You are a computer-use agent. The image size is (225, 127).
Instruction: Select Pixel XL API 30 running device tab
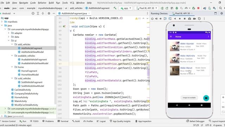tap(182, 13)
